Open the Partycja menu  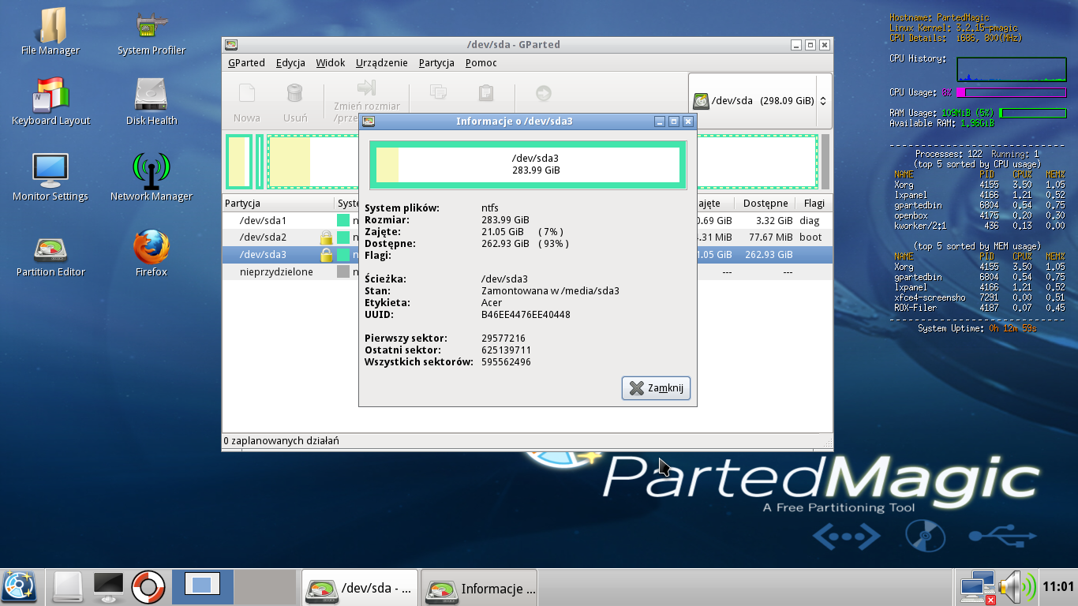tap(436, 63)
